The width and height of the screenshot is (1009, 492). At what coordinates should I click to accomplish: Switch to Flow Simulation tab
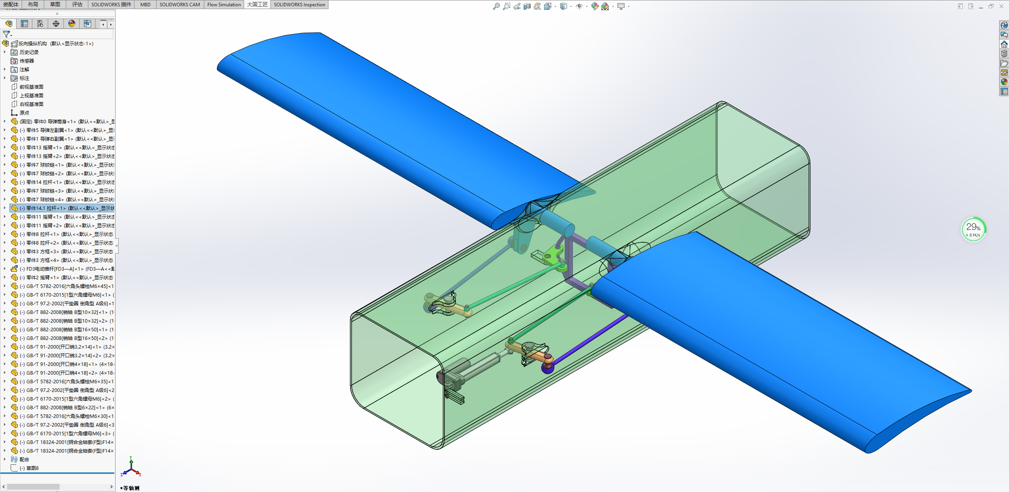click(224, 4)
